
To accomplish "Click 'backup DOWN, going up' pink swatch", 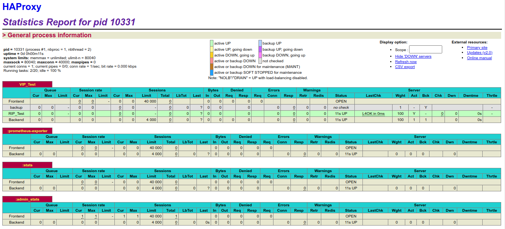I will pos(260,55).
